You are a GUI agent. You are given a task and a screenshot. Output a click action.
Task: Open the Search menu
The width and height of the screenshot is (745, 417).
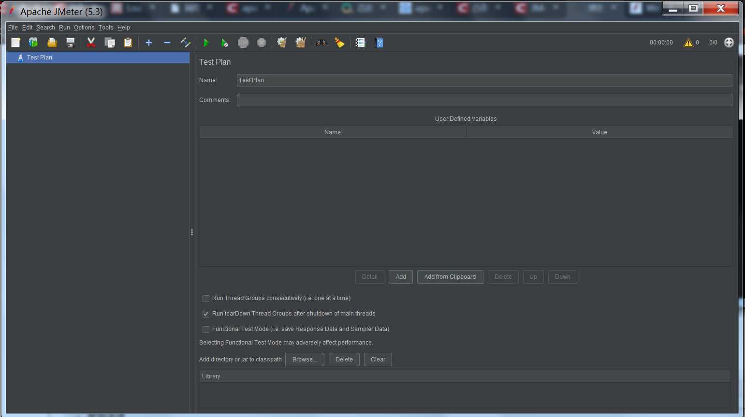[x=45, y=28]
